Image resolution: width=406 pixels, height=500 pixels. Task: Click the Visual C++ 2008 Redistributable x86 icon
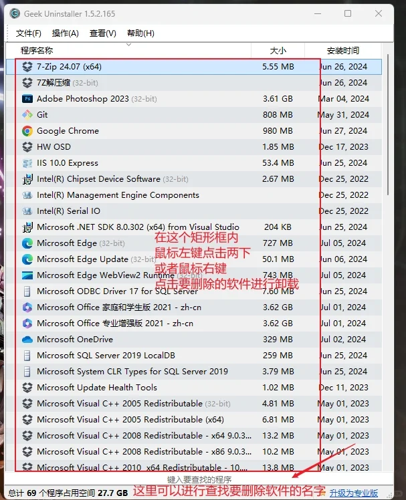[27, 451]
